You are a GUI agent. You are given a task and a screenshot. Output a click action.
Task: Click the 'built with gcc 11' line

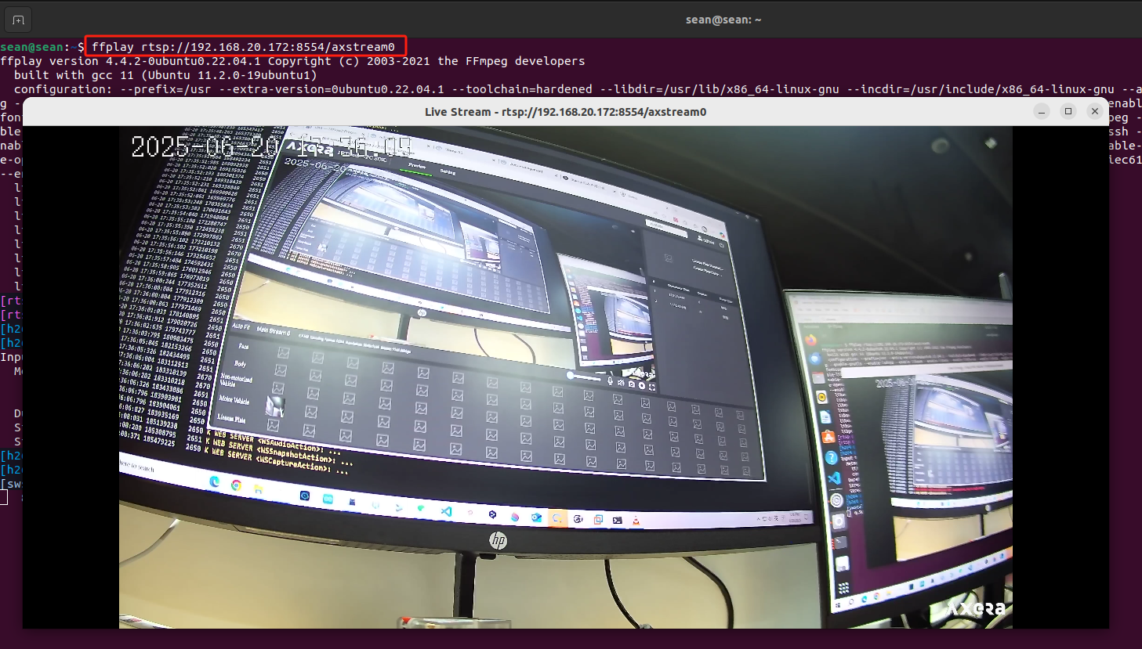click(165, 75)
